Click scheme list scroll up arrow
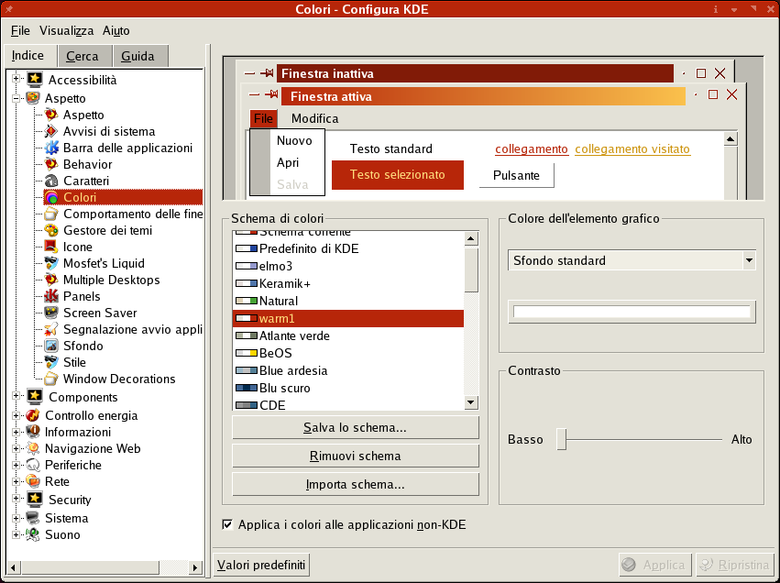Image resolution: width=780 pixels, height=583 pixels. [470, 239]
